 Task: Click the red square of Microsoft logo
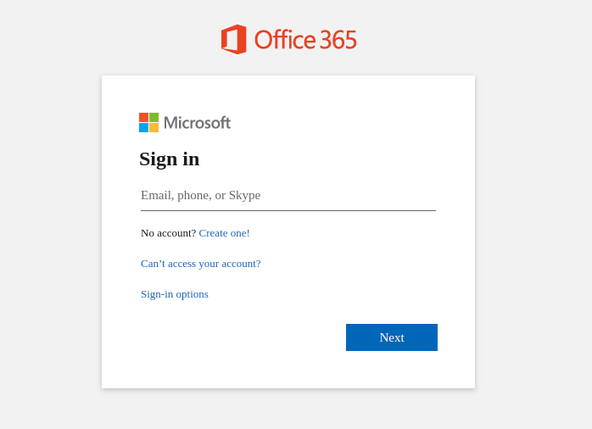point(143,117)
